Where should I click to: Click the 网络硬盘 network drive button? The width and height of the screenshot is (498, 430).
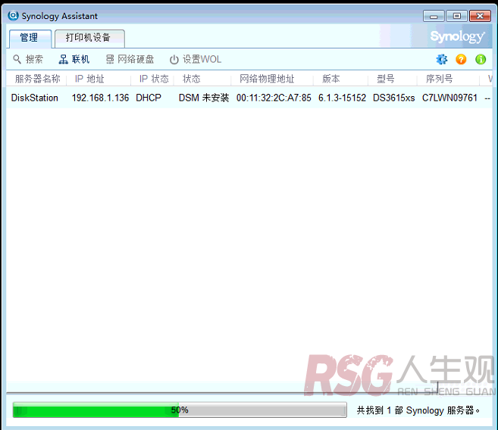(130, 59)
